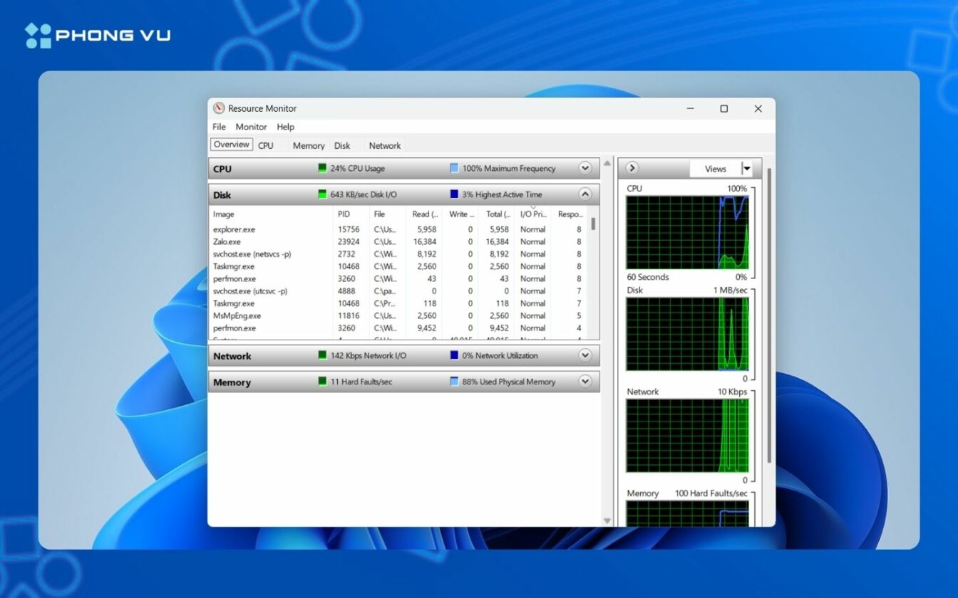958x598 pixels.
Task: Click the CPU usage graph
Action: coord(687,233)
